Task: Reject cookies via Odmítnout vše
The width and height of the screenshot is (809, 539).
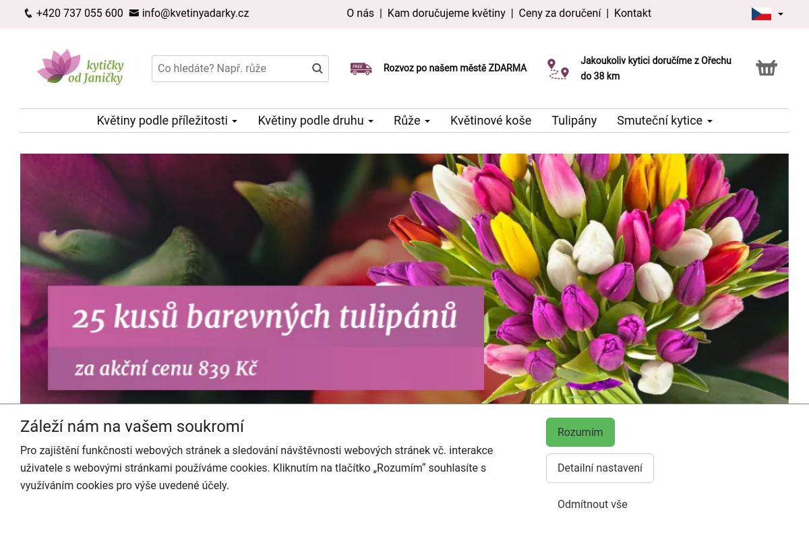Action: (x=592, y=504)
